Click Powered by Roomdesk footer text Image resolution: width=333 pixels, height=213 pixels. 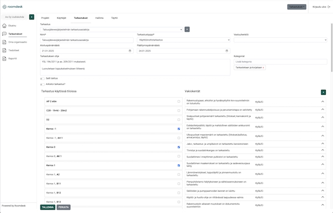click(14, 206)
